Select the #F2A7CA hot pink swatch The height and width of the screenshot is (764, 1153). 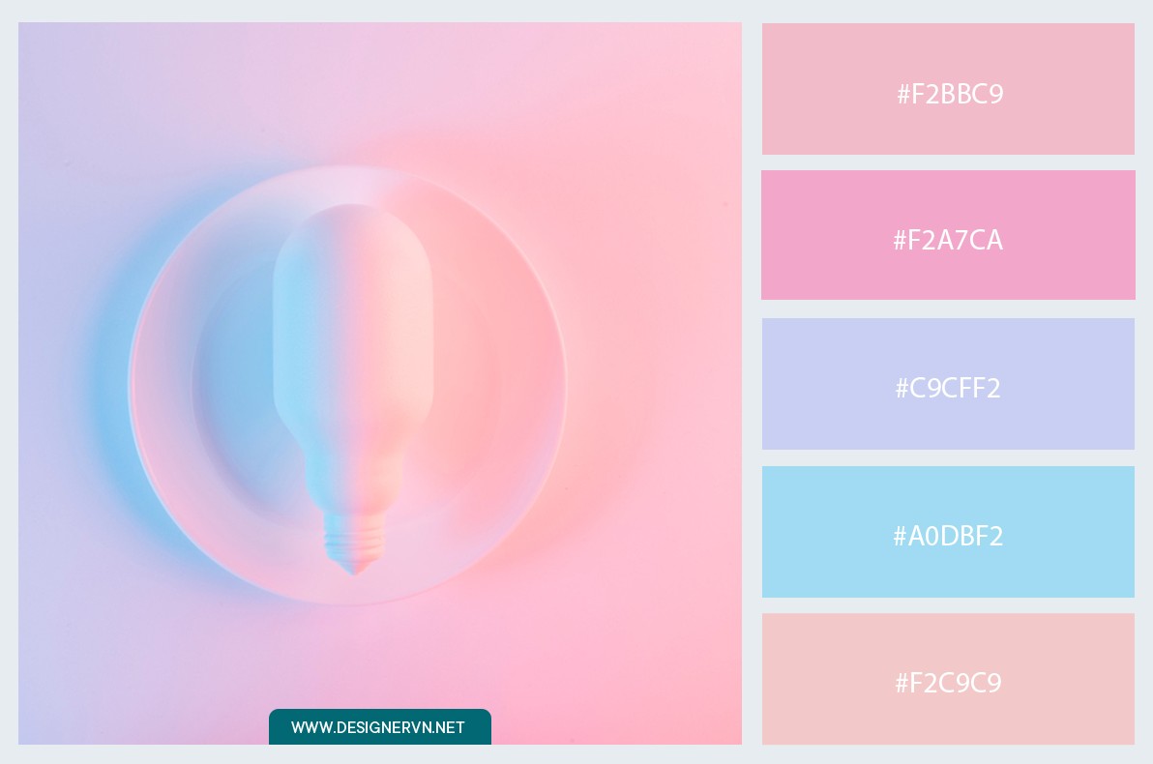[948, 235]
